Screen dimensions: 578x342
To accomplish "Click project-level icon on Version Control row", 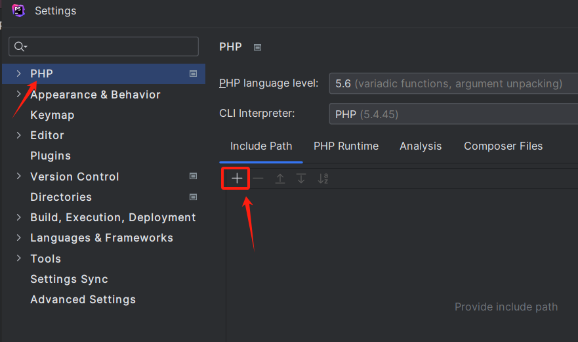I will click(x=193, y=177).
